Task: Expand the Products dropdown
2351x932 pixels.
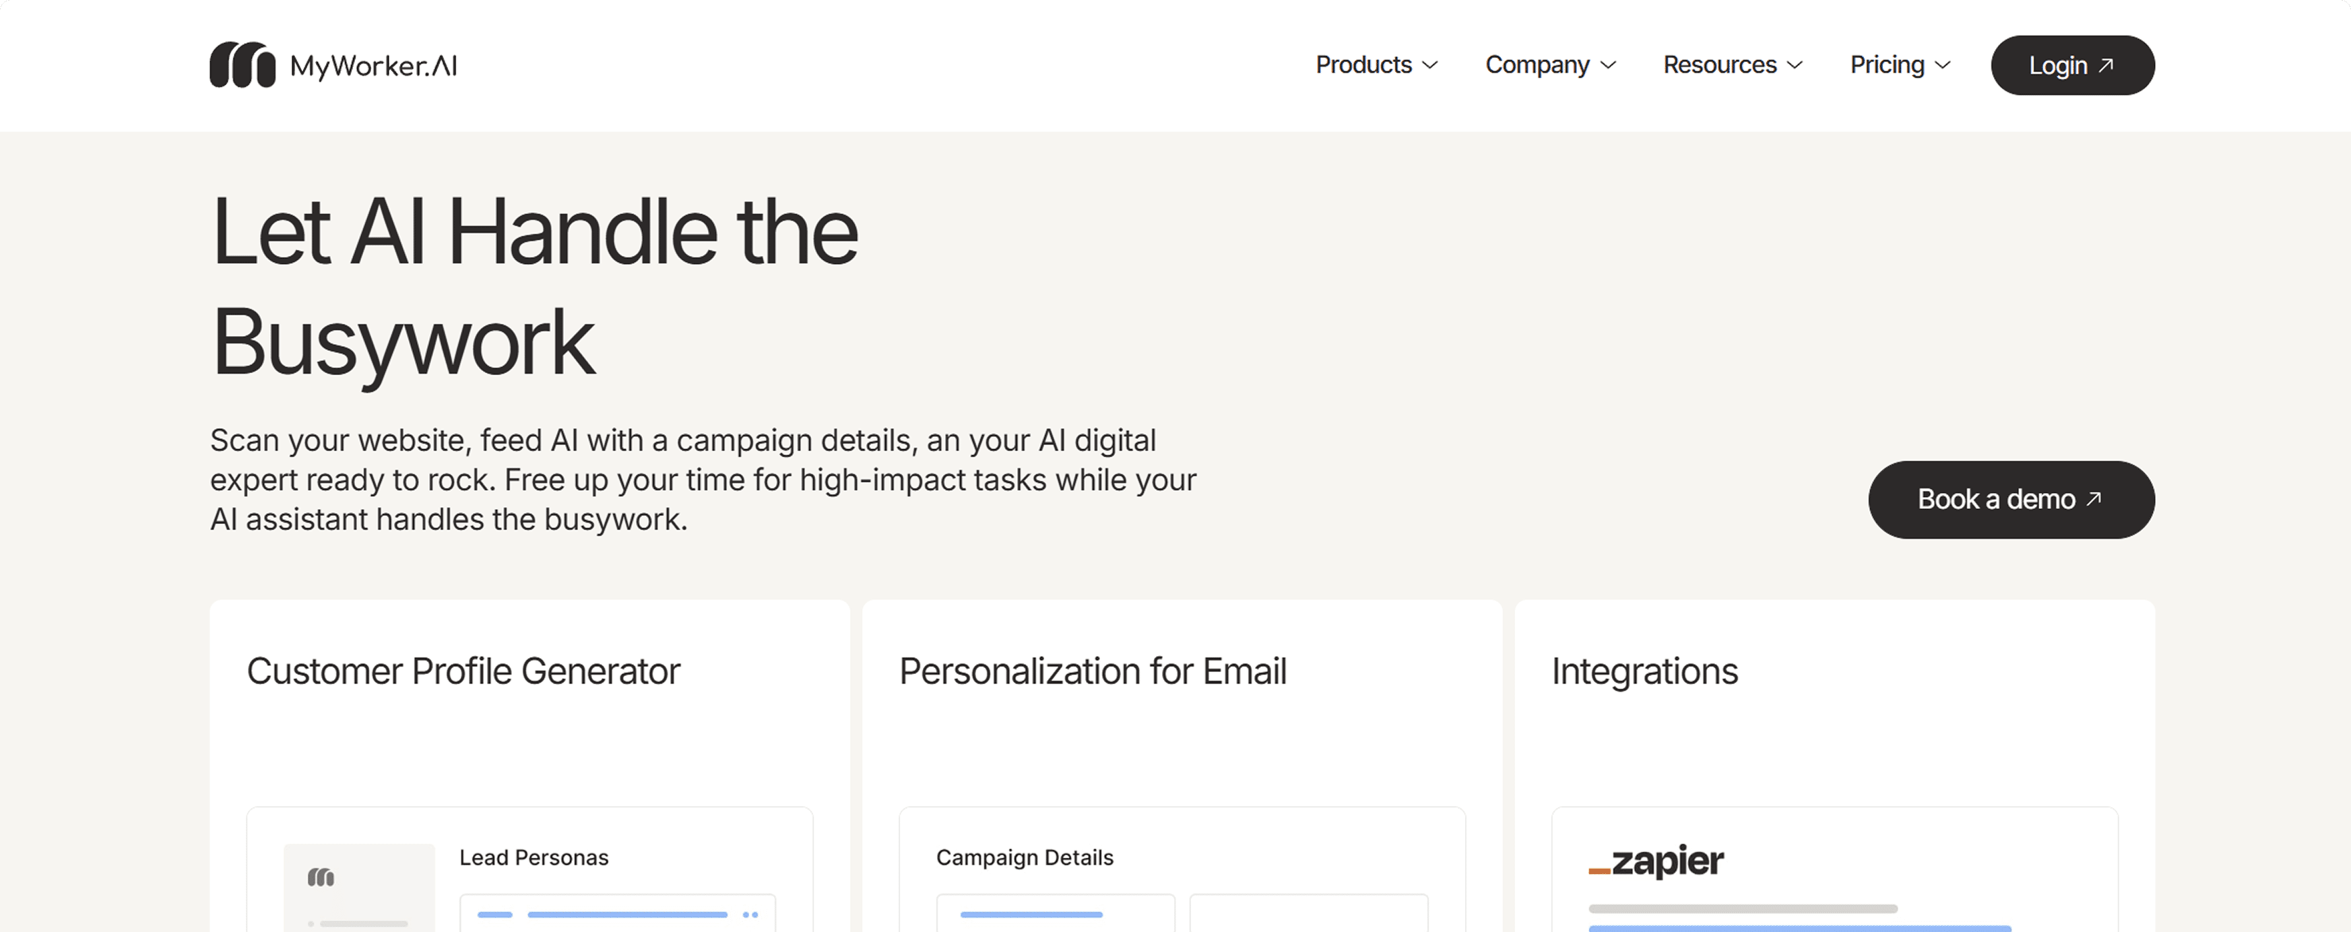Action: (1376, 65)
